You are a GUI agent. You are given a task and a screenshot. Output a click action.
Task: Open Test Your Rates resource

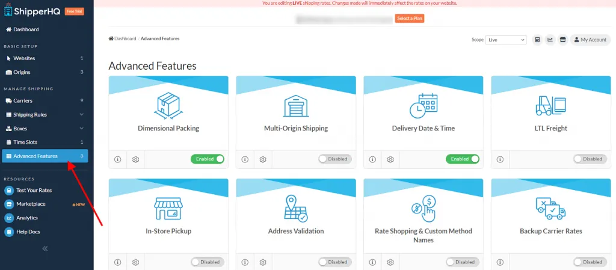pyautogui.click(x=28, y=191)
